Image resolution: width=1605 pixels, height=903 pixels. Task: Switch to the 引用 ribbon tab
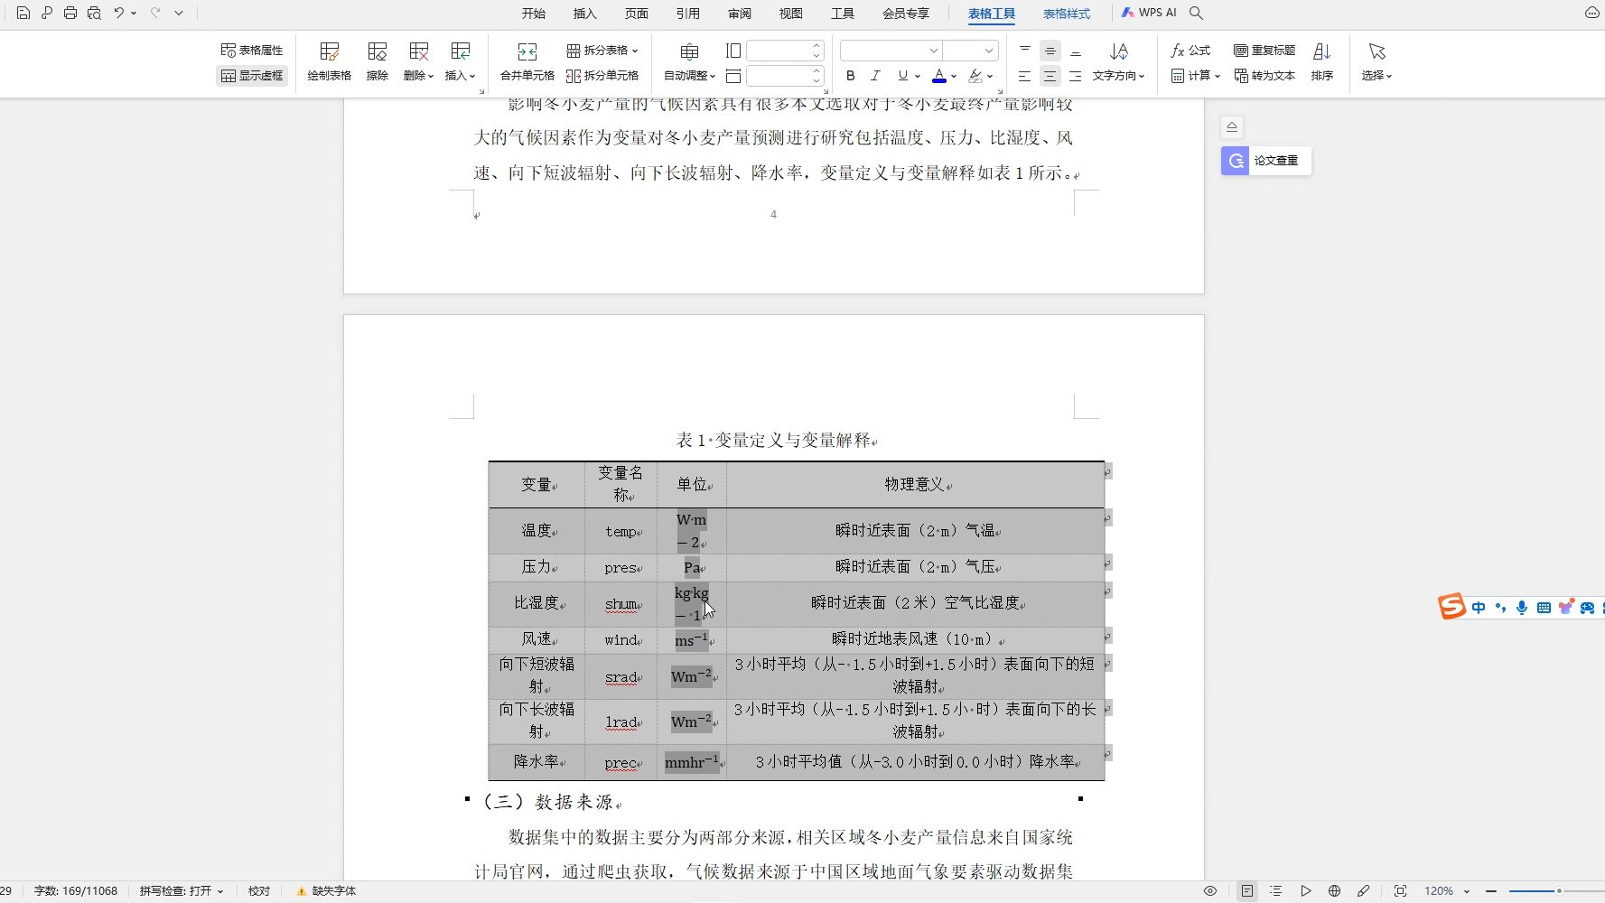point(688,14)
